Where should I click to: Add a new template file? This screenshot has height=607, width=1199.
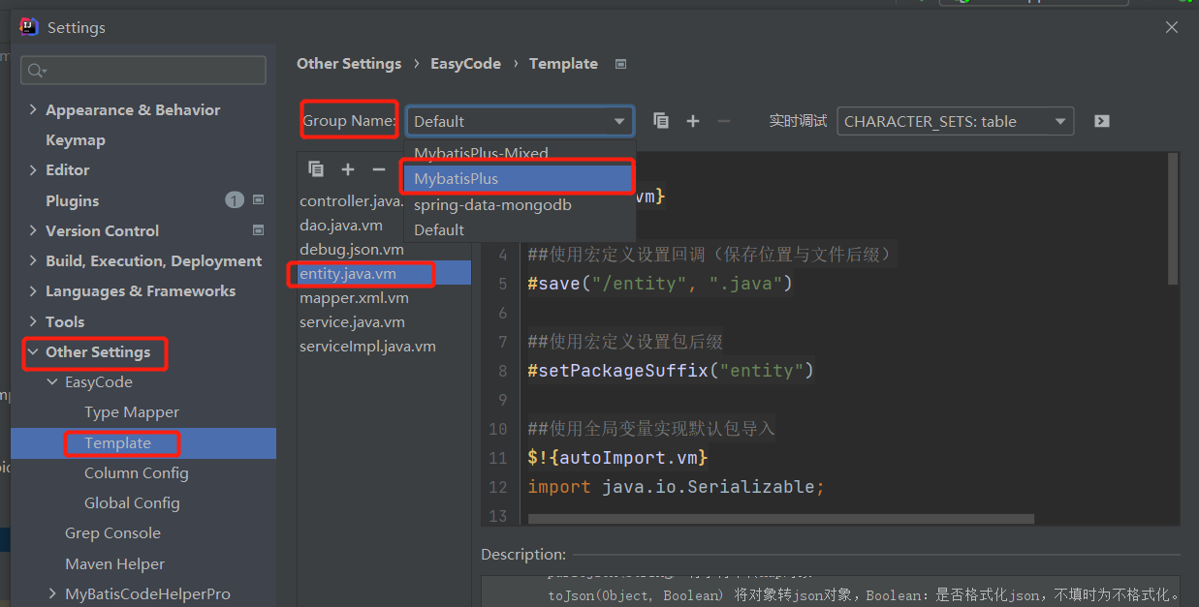point(348,169)
